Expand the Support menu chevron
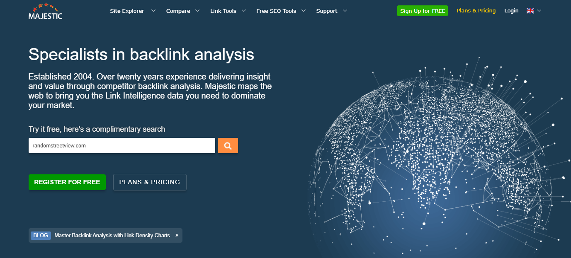Viewport: 571px width, 258px height. [x=345, y=11]
